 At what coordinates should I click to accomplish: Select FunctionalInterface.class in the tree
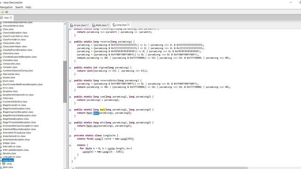(15, 101)
